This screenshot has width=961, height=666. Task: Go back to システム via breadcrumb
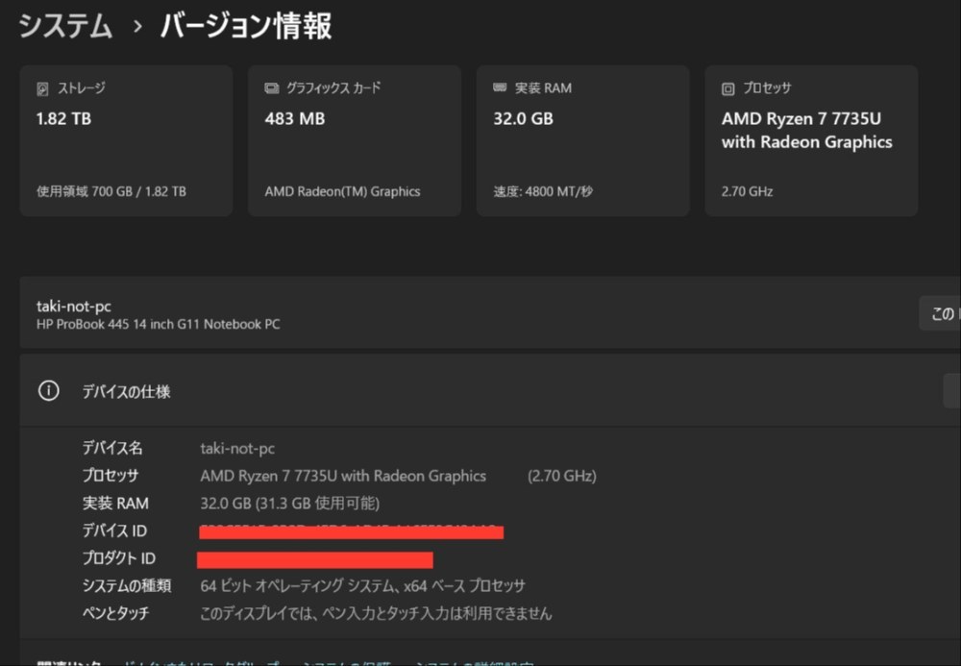click(x=65, y=26)
